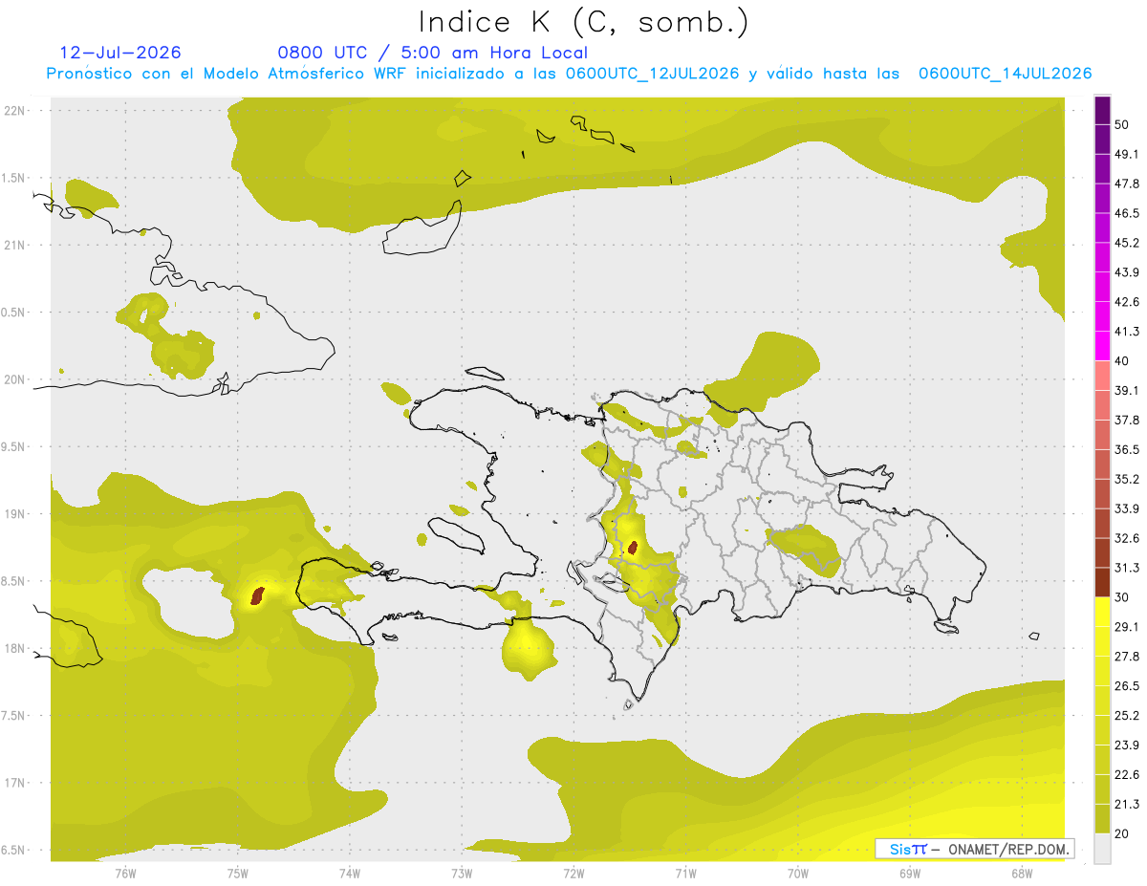Pick the gray swatch below 20
Screen dimensions: 1147x886
[x=1102, y=849]
